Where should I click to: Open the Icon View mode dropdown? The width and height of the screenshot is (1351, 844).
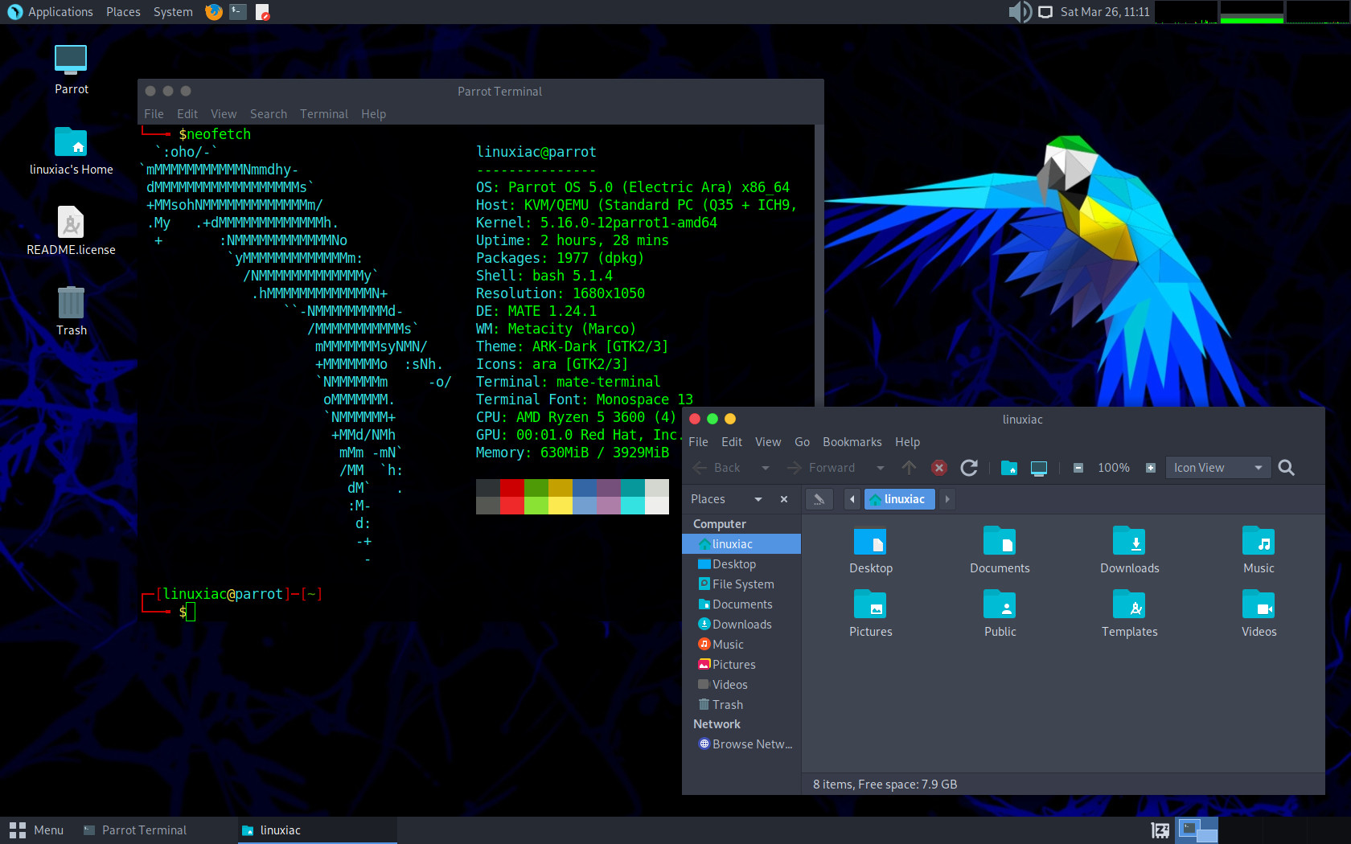coord(1218,468)
